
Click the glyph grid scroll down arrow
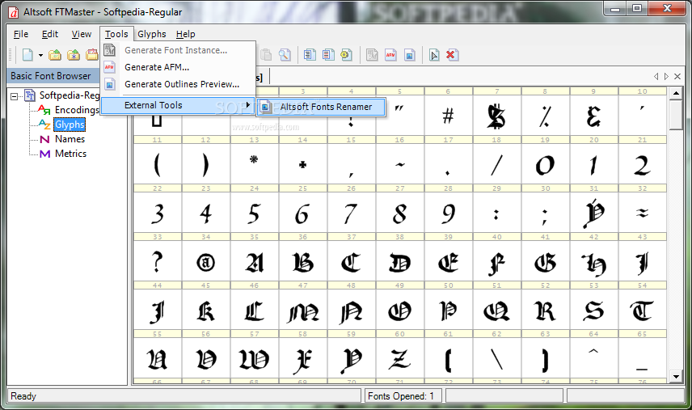676,377
